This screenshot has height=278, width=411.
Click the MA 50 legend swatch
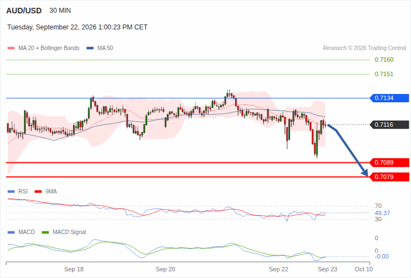click(x=90, y=48)
